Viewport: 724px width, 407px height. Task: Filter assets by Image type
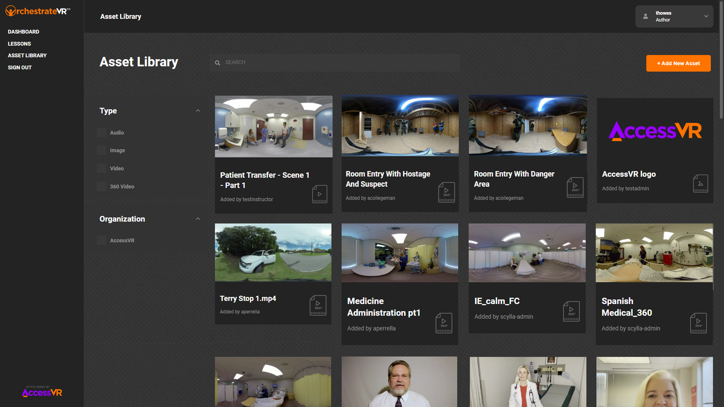pyautogui.click(x=102, y=150)
